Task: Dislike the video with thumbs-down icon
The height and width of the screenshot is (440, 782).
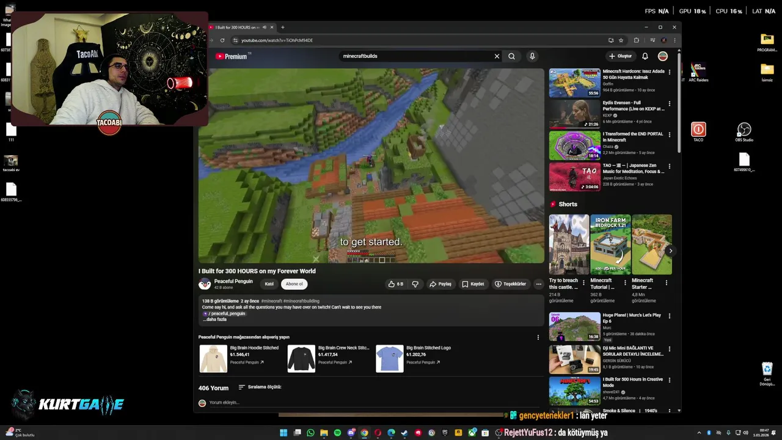Action: pyautogui.click(x=415, y=284)
